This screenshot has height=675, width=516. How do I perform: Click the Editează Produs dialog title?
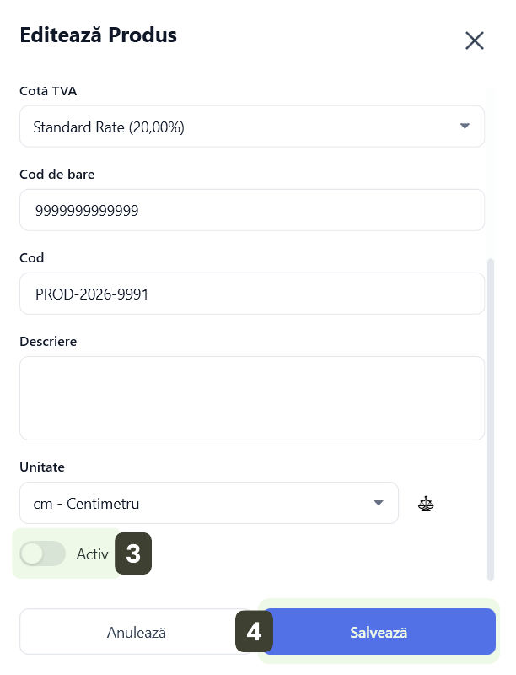coord(98,35)
